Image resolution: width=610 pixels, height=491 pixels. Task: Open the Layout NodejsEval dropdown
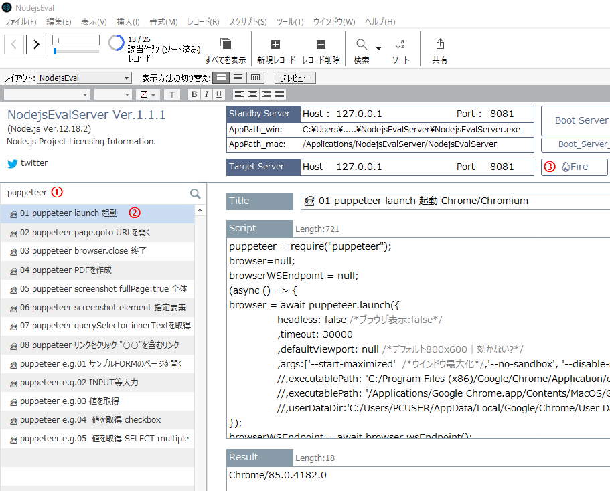(84, 78)
